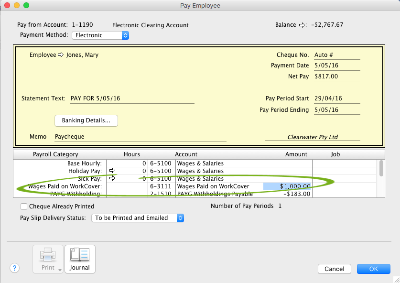Click the Print icon button
Viewport: 400px width, 283px height.
tap(48, 259)
